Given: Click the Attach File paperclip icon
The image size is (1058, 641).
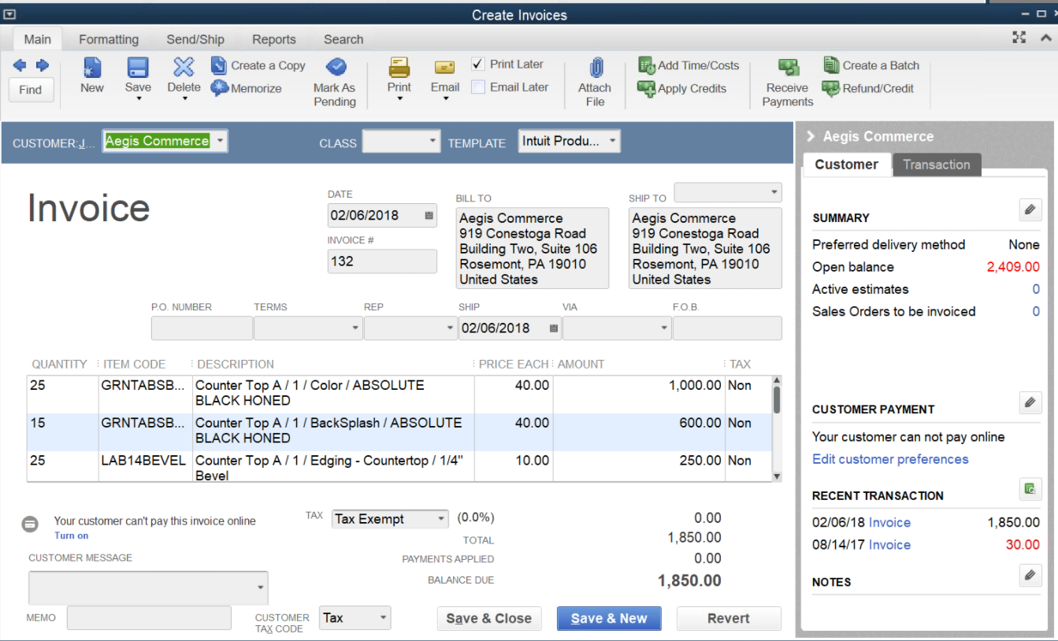Looking at the screenshot, I should tap(596, 69).
